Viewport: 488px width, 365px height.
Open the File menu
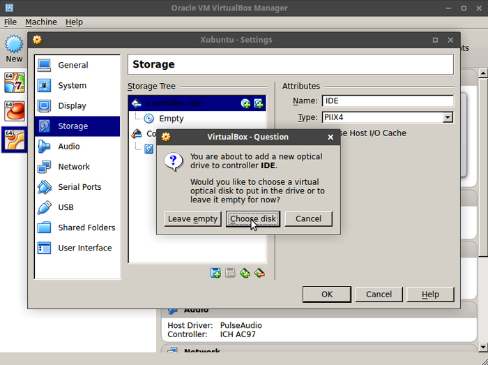point(10,22)
